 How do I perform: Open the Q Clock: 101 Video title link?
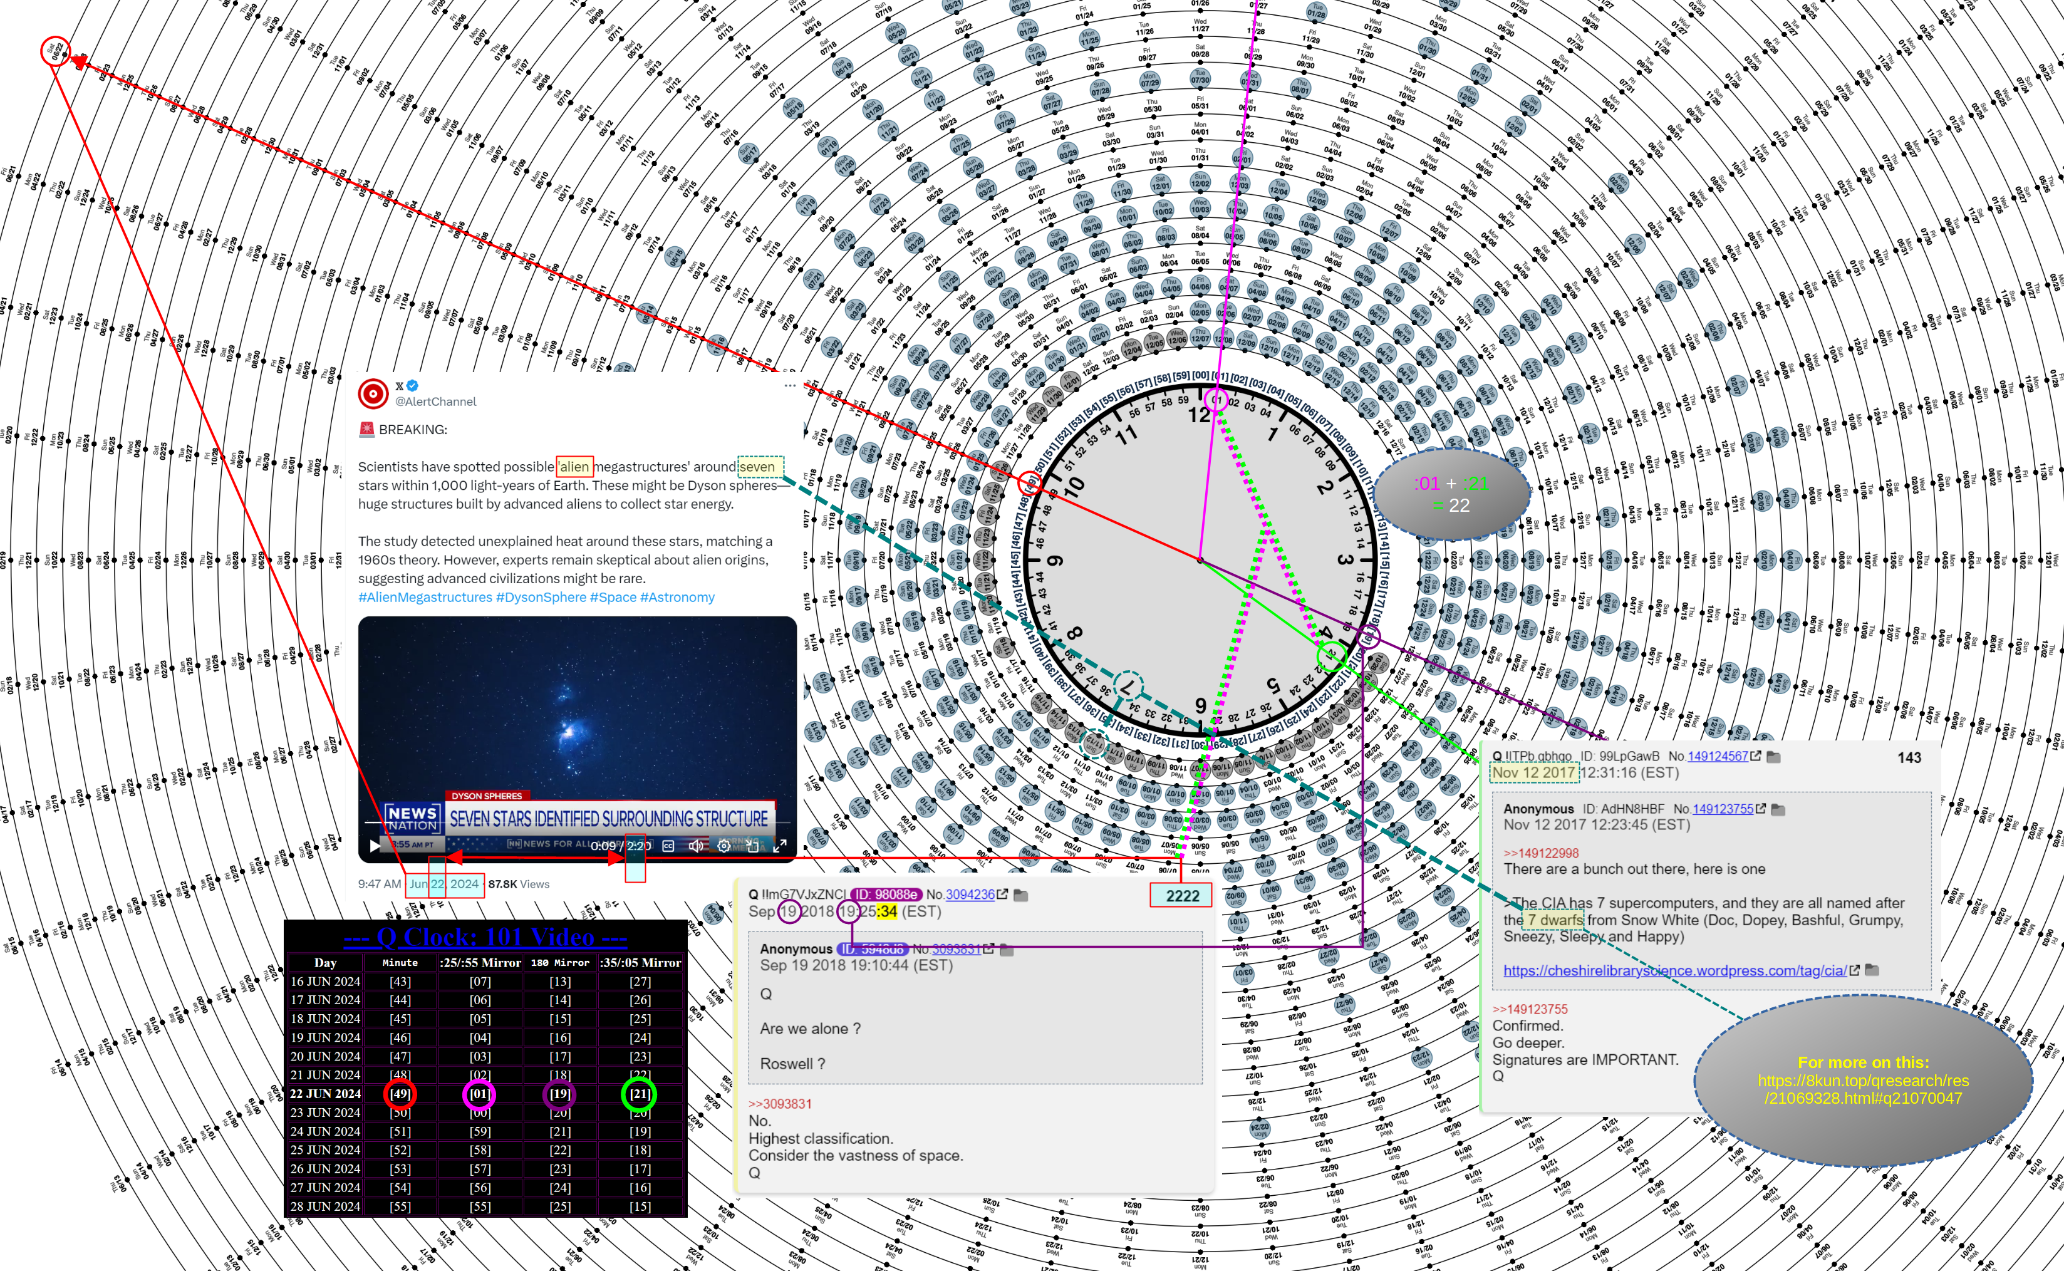pyautogui.click(x=485, y=936)
